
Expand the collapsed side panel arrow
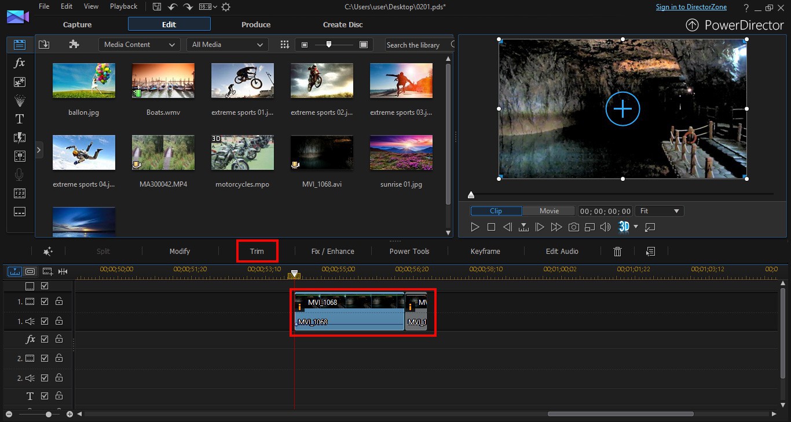tap(38, 150)
